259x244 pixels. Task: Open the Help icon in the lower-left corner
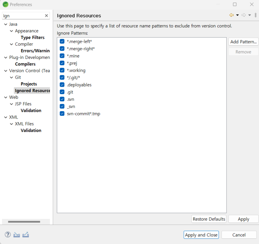(x=8, y=235)
